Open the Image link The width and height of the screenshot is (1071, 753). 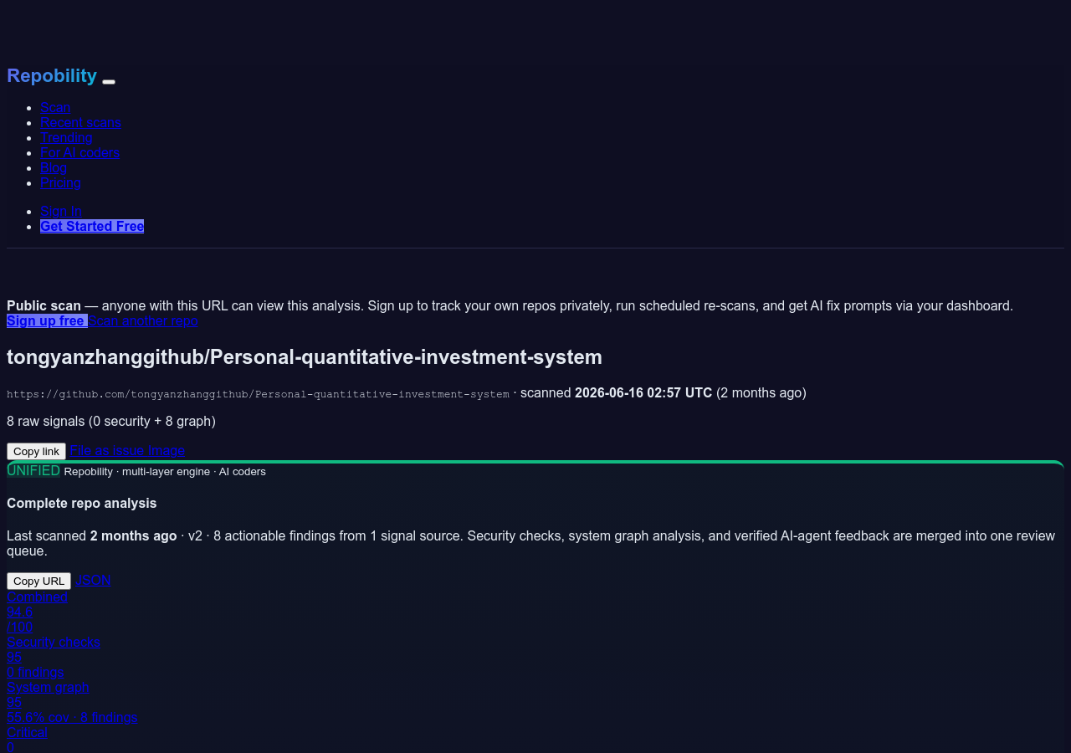tap(167, 450)
